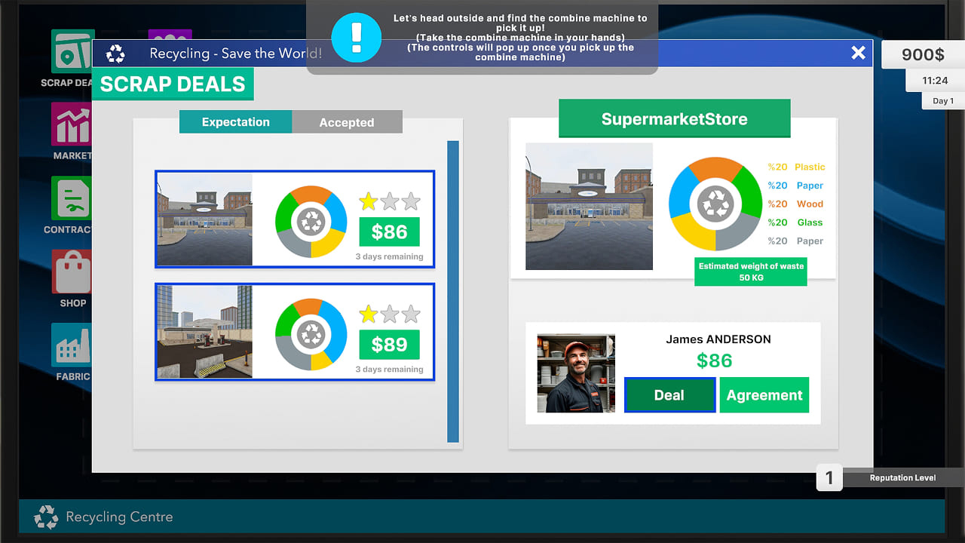This screenshot has width=965, height=543.
Task: Click the blue exclamation notification icon
Action: [x=356, y=37]
